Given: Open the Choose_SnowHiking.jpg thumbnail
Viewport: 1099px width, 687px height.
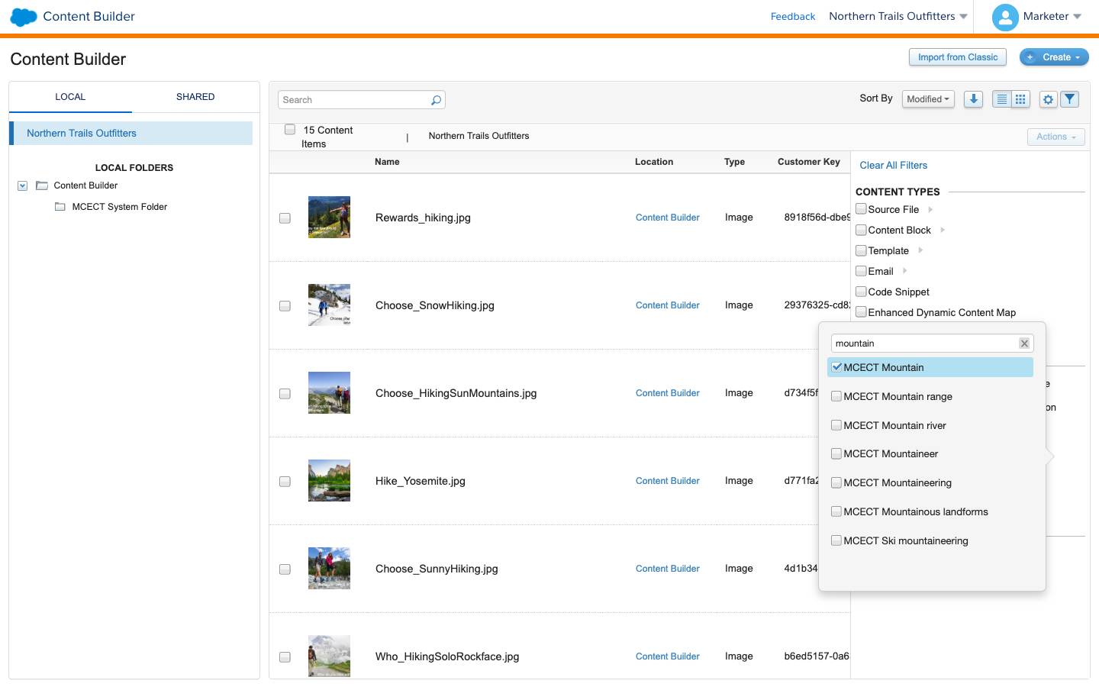Looking at the screenshot, I should [329, 305].
